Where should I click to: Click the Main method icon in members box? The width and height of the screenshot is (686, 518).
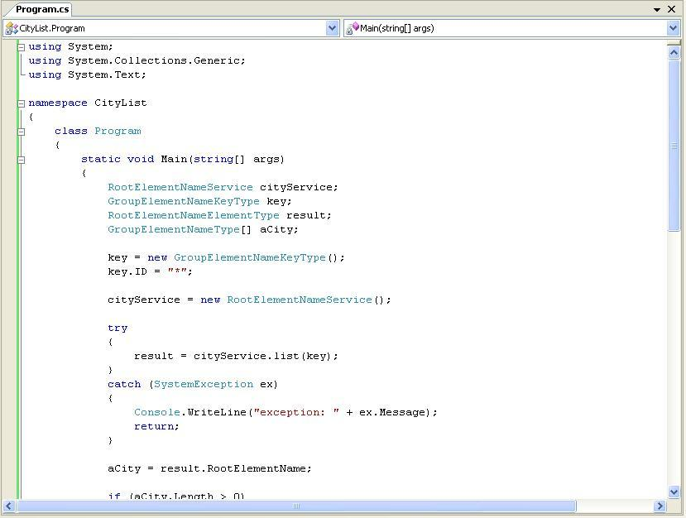click(x=353, y=28)
